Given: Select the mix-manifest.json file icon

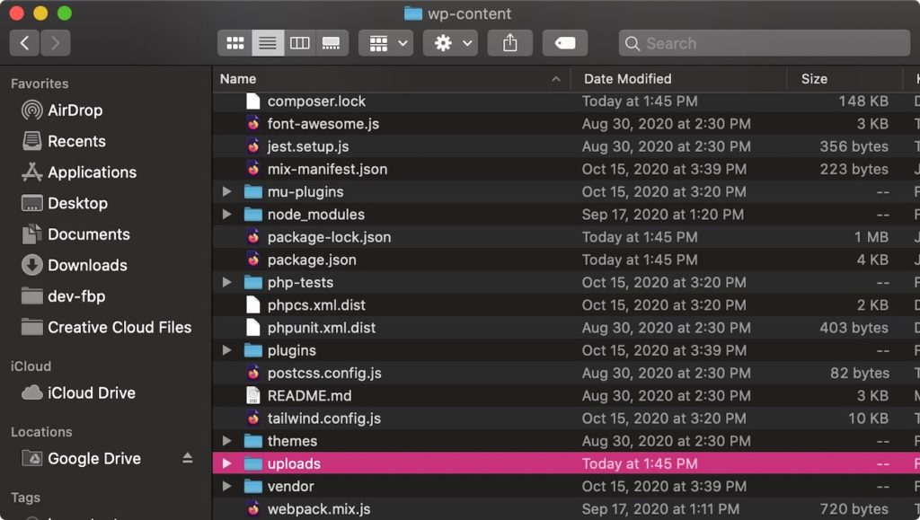Looking at the screenshot, I should click(x=252, y=170).
